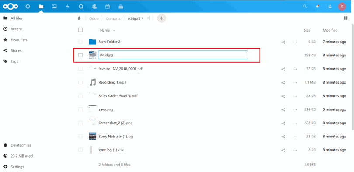Go to home folder breadcrumb icon
354x172 pixels.
[79, 18]
